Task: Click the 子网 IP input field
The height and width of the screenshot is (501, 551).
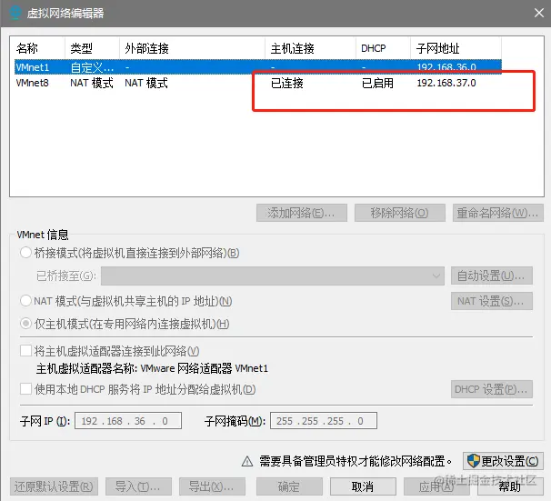Action: [128, 421]
